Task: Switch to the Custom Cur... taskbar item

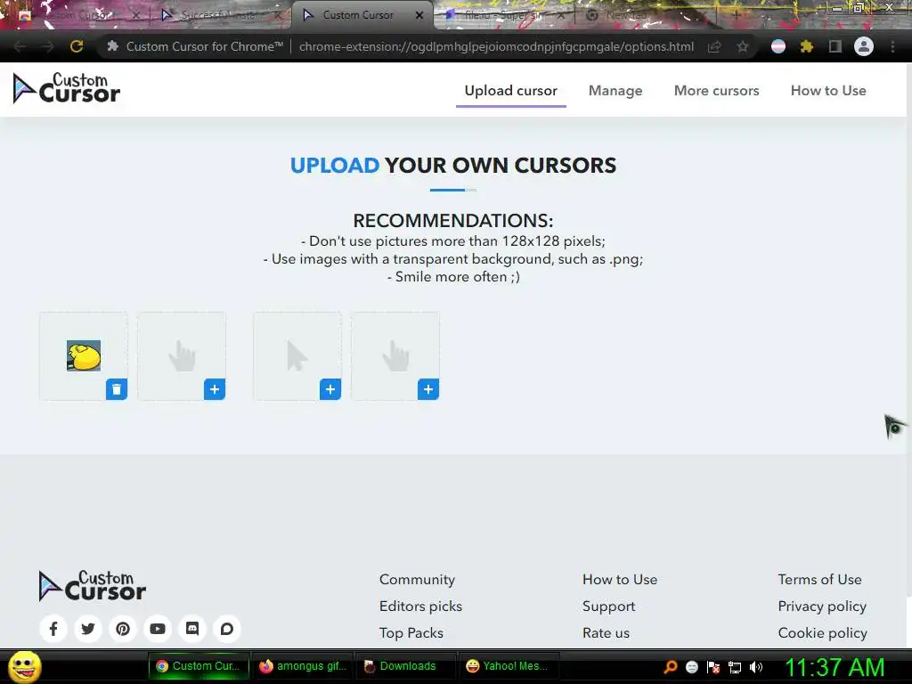Action: (x=199, y=666)
